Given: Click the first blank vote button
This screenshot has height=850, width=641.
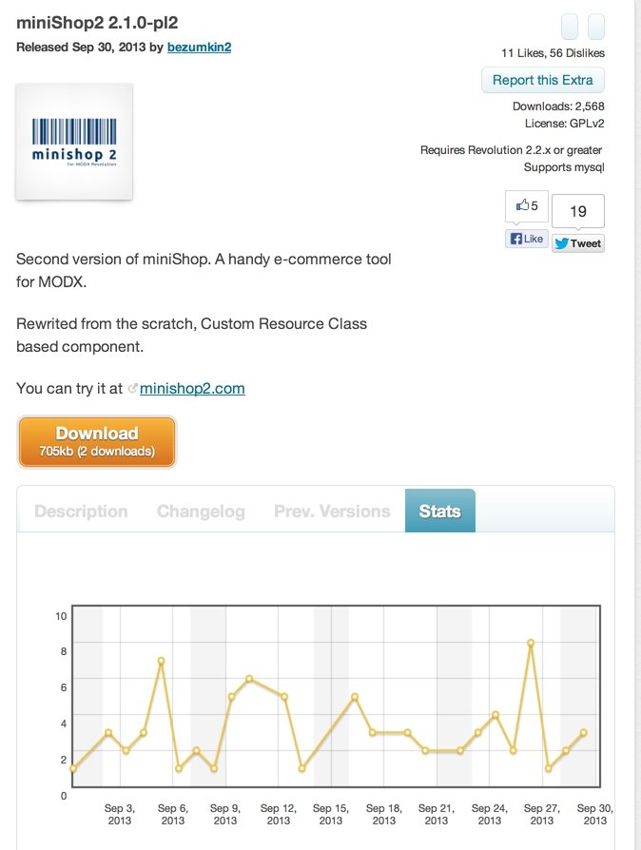Looking at the screenshot, I should (570, 27).
